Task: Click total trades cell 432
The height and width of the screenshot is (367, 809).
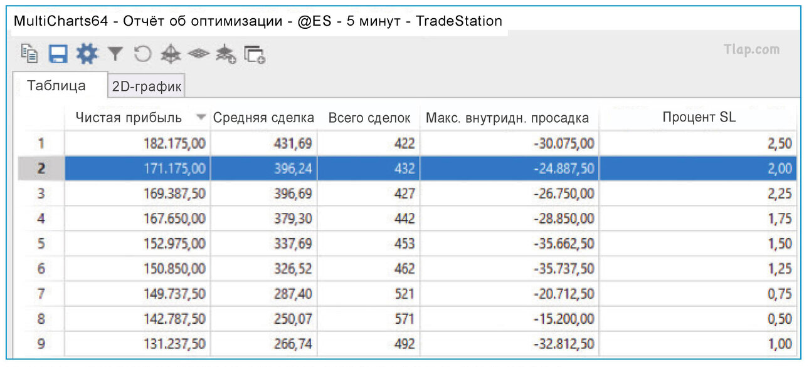Action: (x=369, y=168)
